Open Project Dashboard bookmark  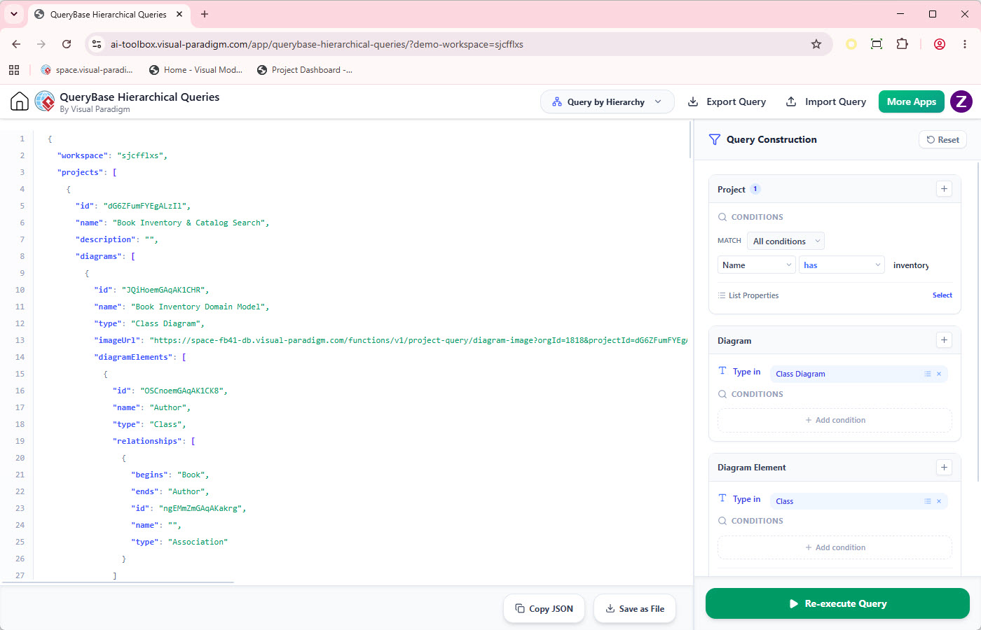[x=305, y=70]
